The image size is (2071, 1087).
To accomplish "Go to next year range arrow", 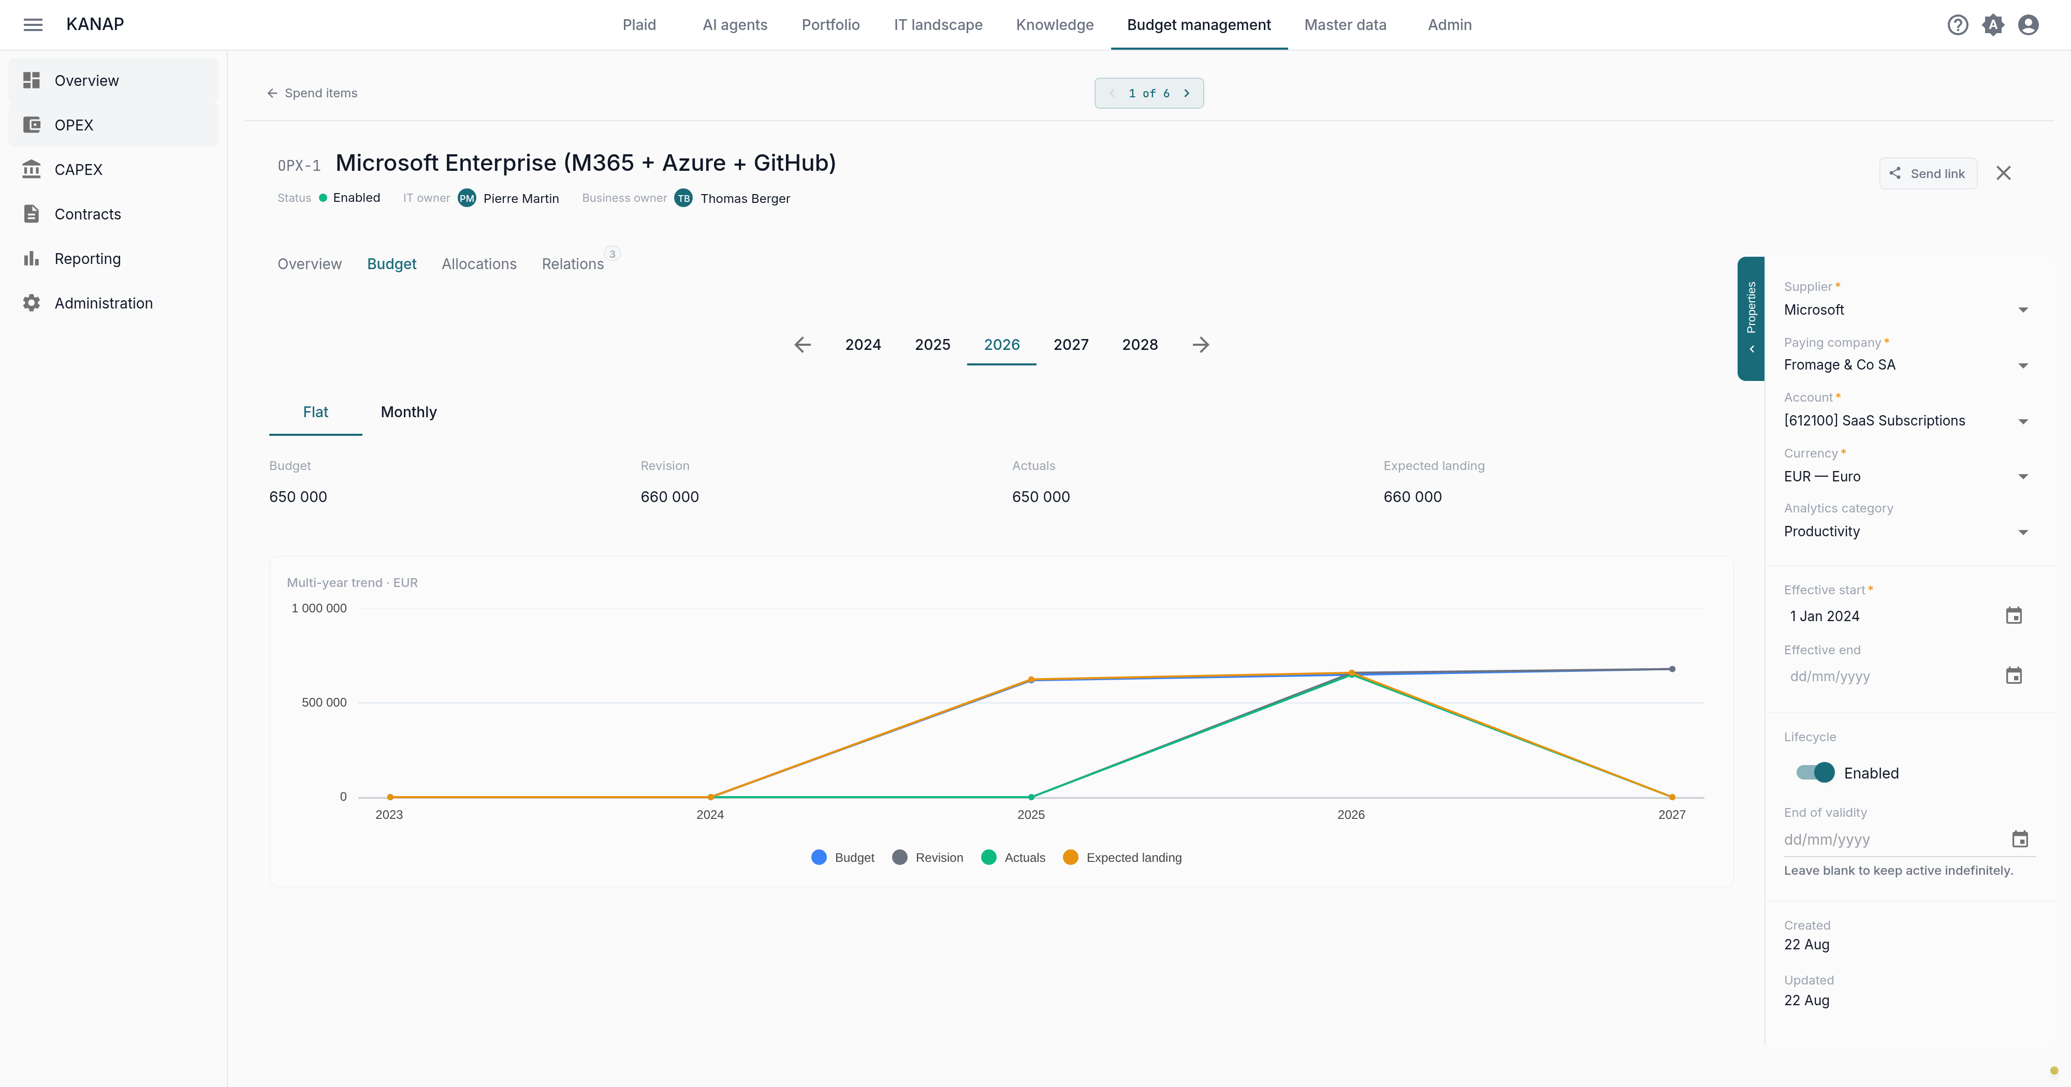I will [1200, 345].
